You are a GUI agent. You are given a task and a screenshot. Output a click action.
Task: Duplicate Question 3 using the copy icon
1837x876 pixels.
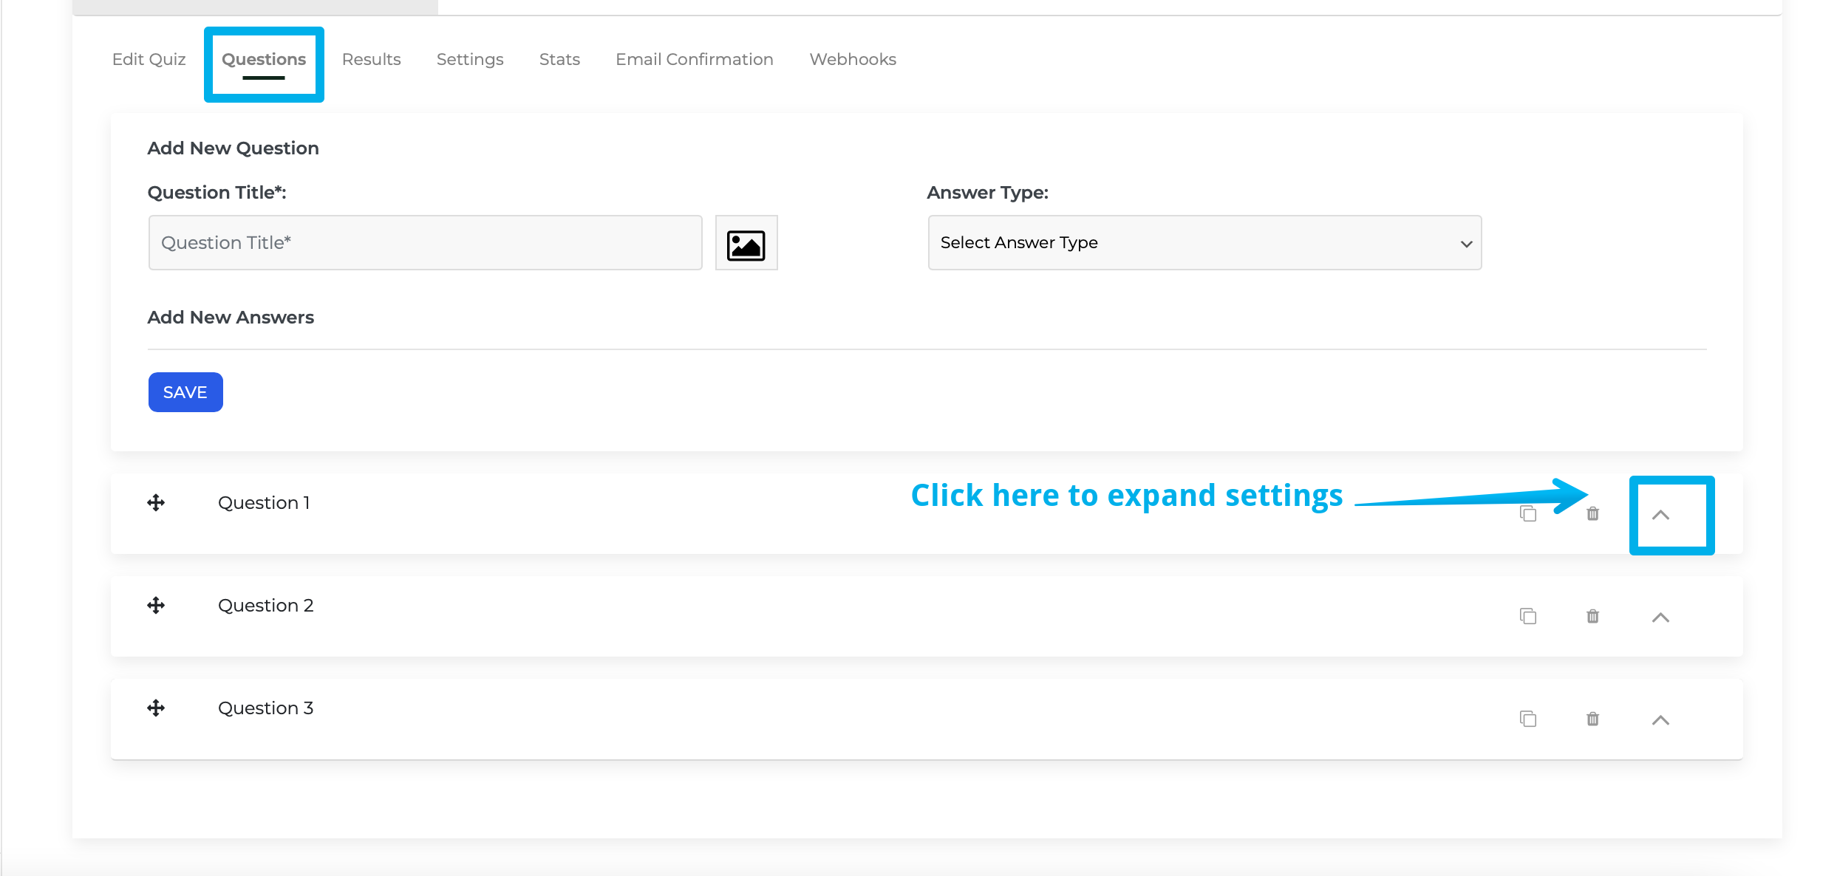point(1527,718)
